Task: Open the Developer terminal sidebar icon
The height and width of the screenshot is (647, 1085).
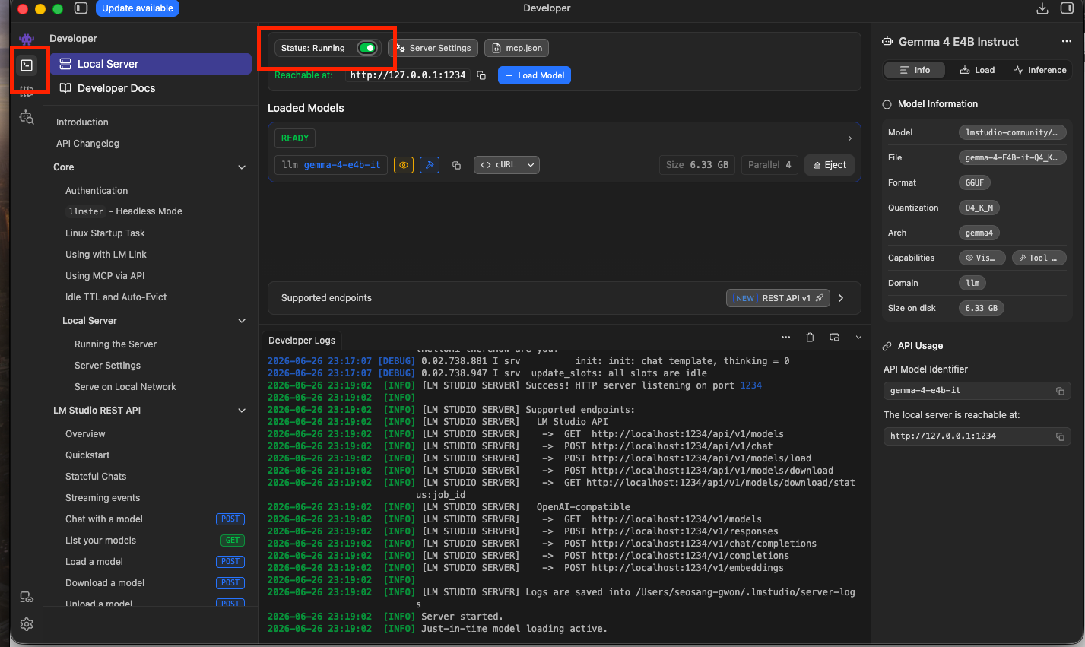Action: tap(27, 65)
